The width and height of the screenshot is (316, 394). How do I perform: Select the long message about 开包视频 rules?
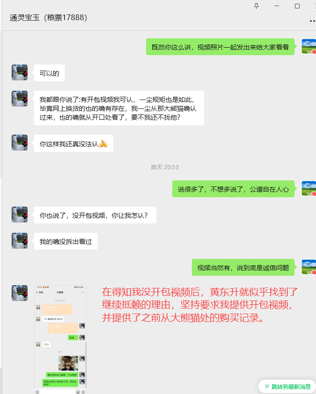(x=119, y=108)
